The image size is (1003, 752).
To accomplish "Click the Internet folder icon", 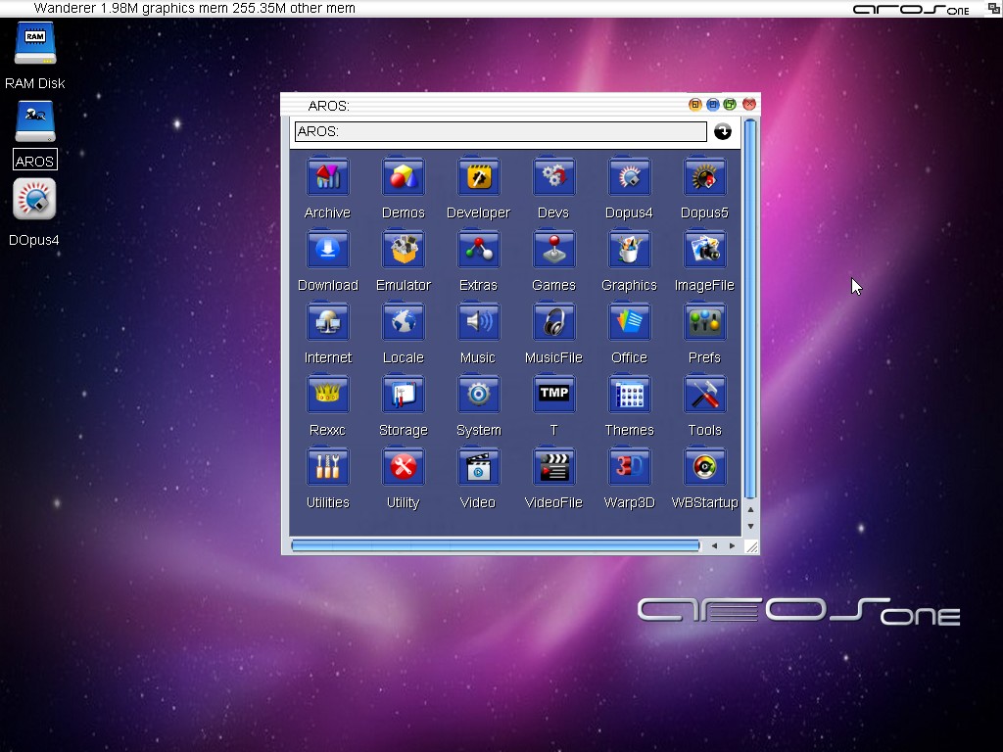I will pos(327,322).
